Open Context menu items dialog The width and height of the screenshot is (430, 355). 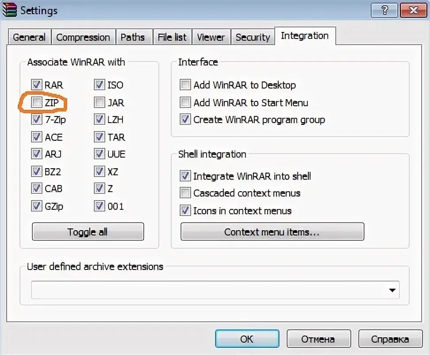273,232
